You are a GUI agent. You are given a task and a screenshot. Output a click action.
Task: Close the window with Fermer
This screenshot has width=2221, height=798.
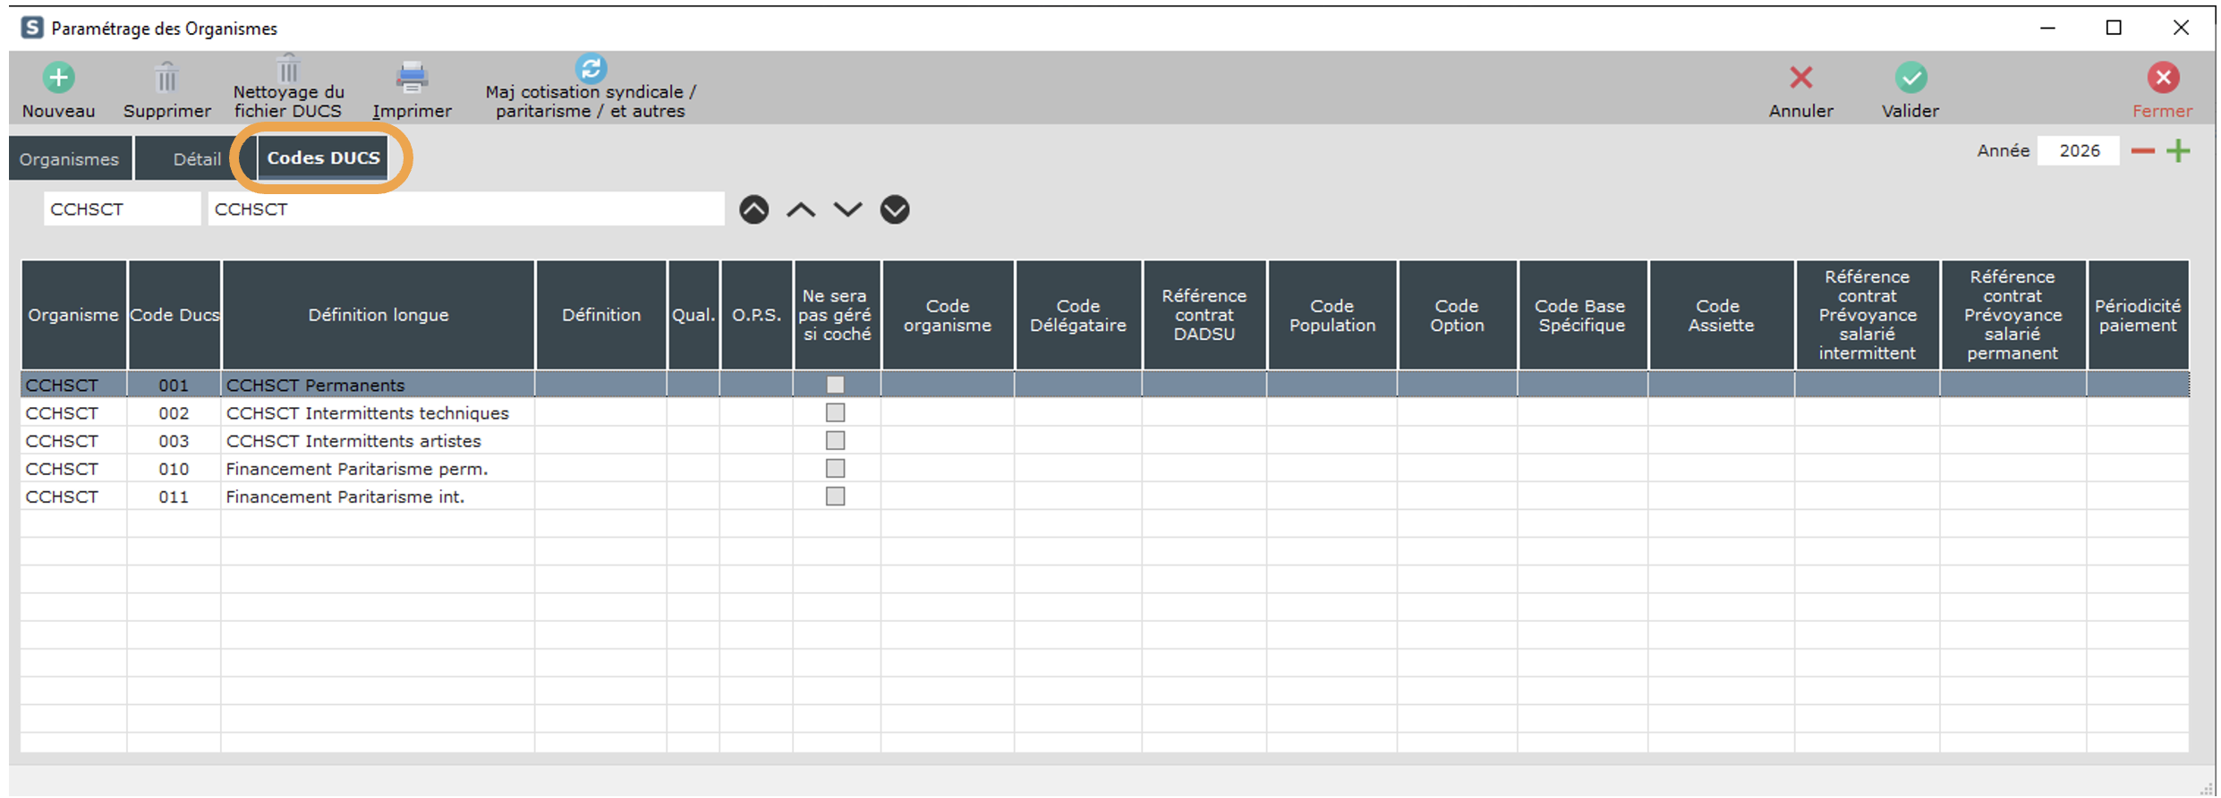click(2163, 79)
